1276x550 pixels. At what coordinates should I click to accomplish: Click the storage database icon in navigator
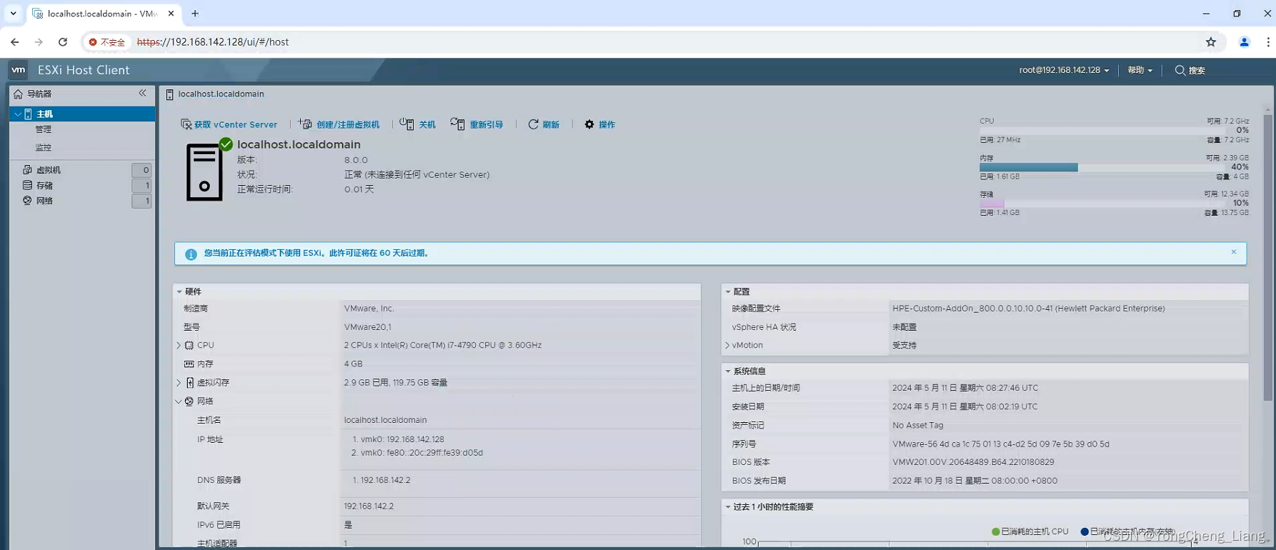coord(27,185)
